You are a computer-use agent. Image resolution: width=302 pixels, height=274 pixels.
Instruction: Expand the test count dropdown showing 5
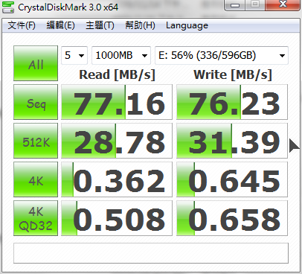coord(74,55)
